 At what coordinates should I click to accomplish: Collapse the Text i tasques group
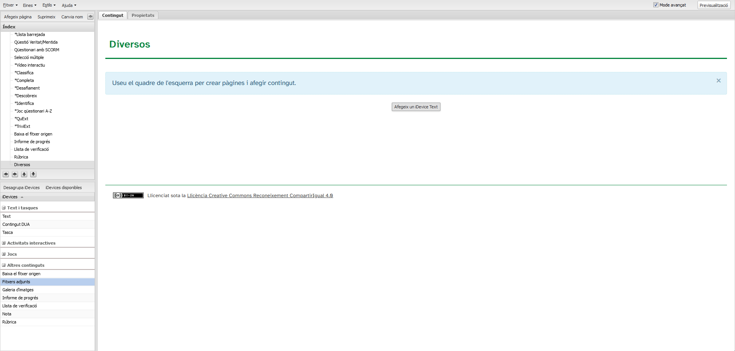click(x=4, y=208)
